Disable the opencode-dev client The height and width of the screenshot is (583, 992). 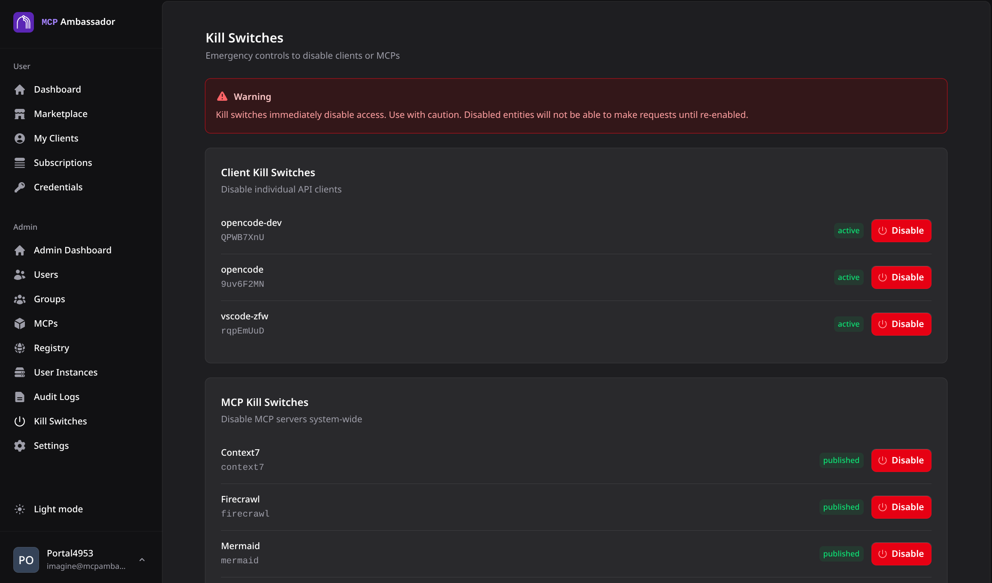[x=901, y=231]
